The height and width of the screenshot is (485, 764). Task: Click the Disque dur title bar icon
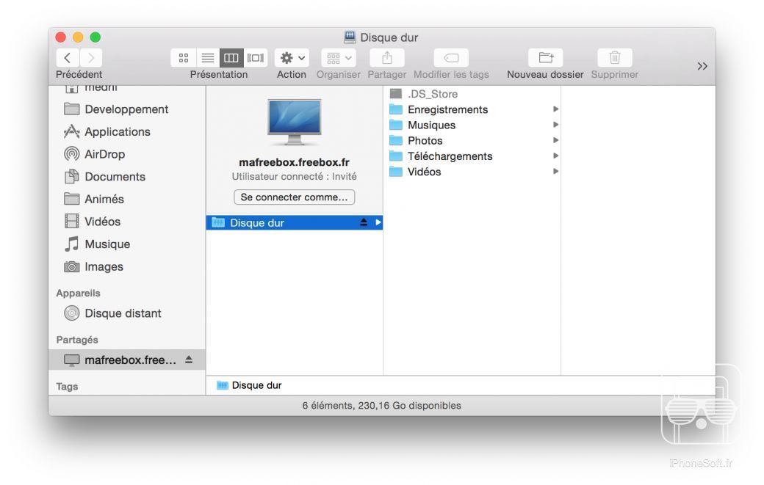click(x=350, y=37)
